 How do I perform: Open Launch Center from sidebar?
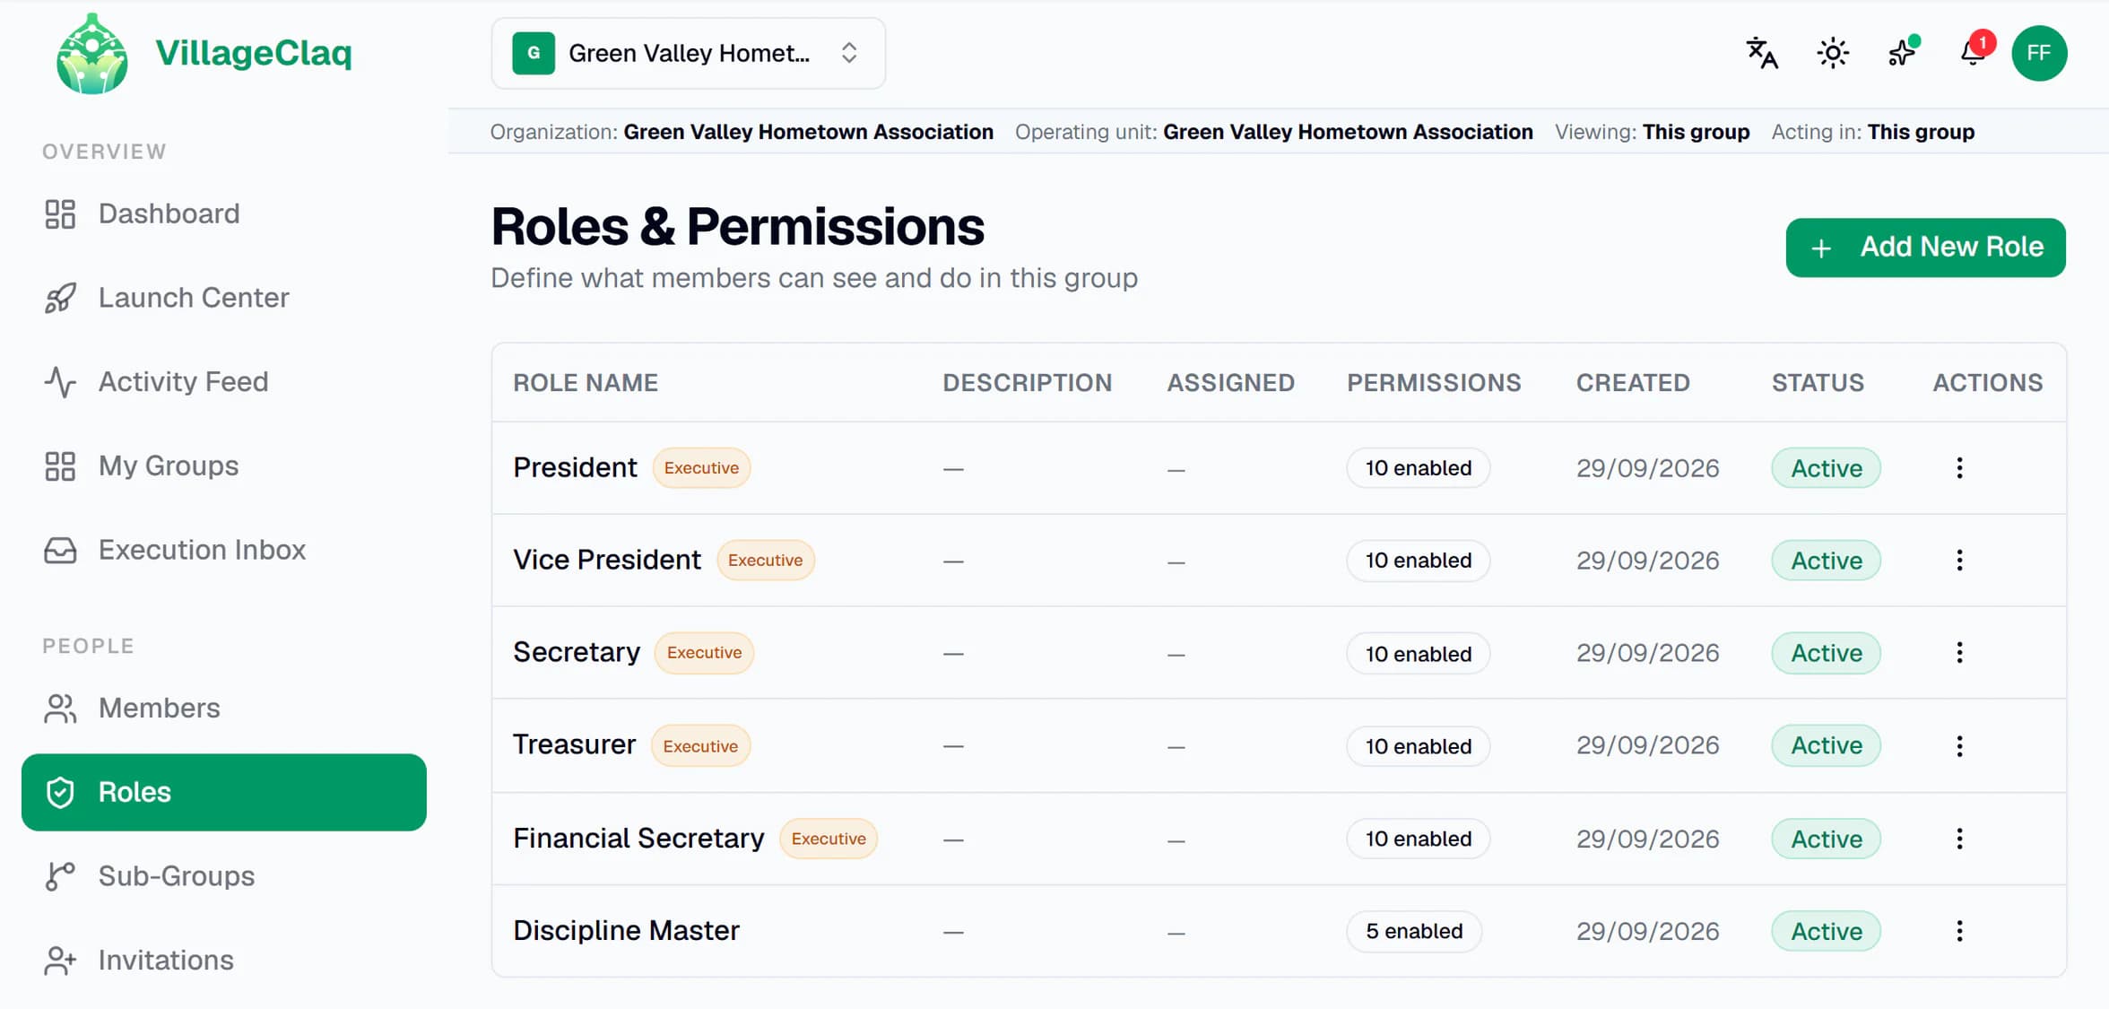click(x=224, y=298)
